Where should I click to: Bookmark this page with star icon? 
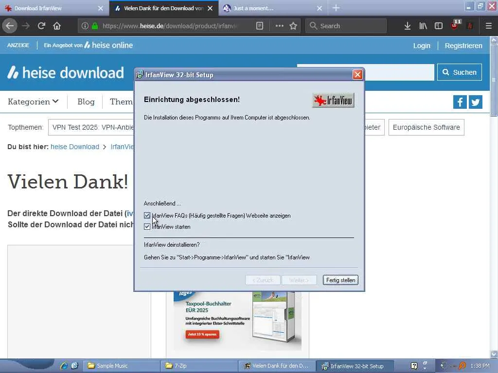click(x=293, y=26)
